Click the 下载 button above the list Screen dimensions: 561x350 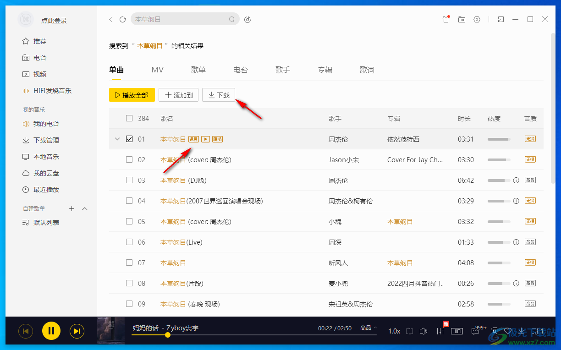pyautogui.click(x=219, y=95)
